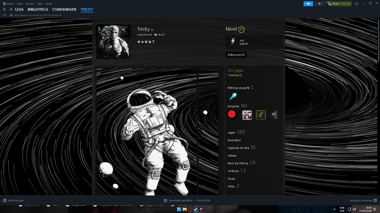Open the Inventário link

[x=234, y=140]
